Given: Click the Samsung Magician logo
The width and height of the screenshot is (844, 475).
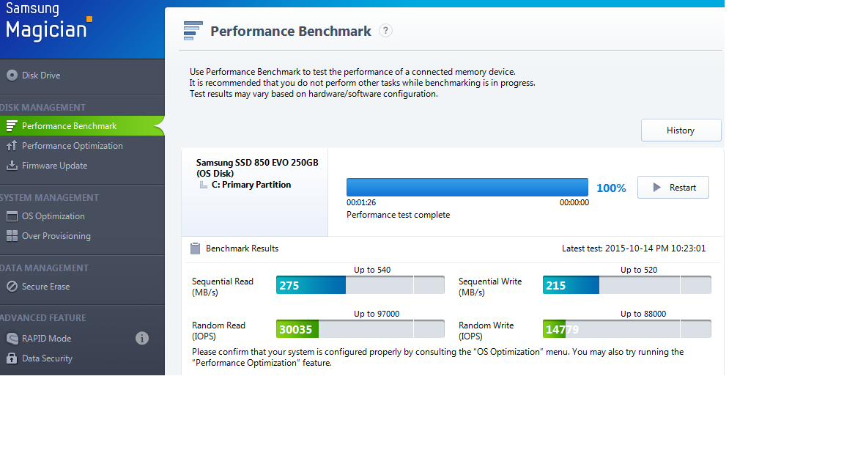Looking at the screenshot, I should pyautogui.click(x=48, y=21).
